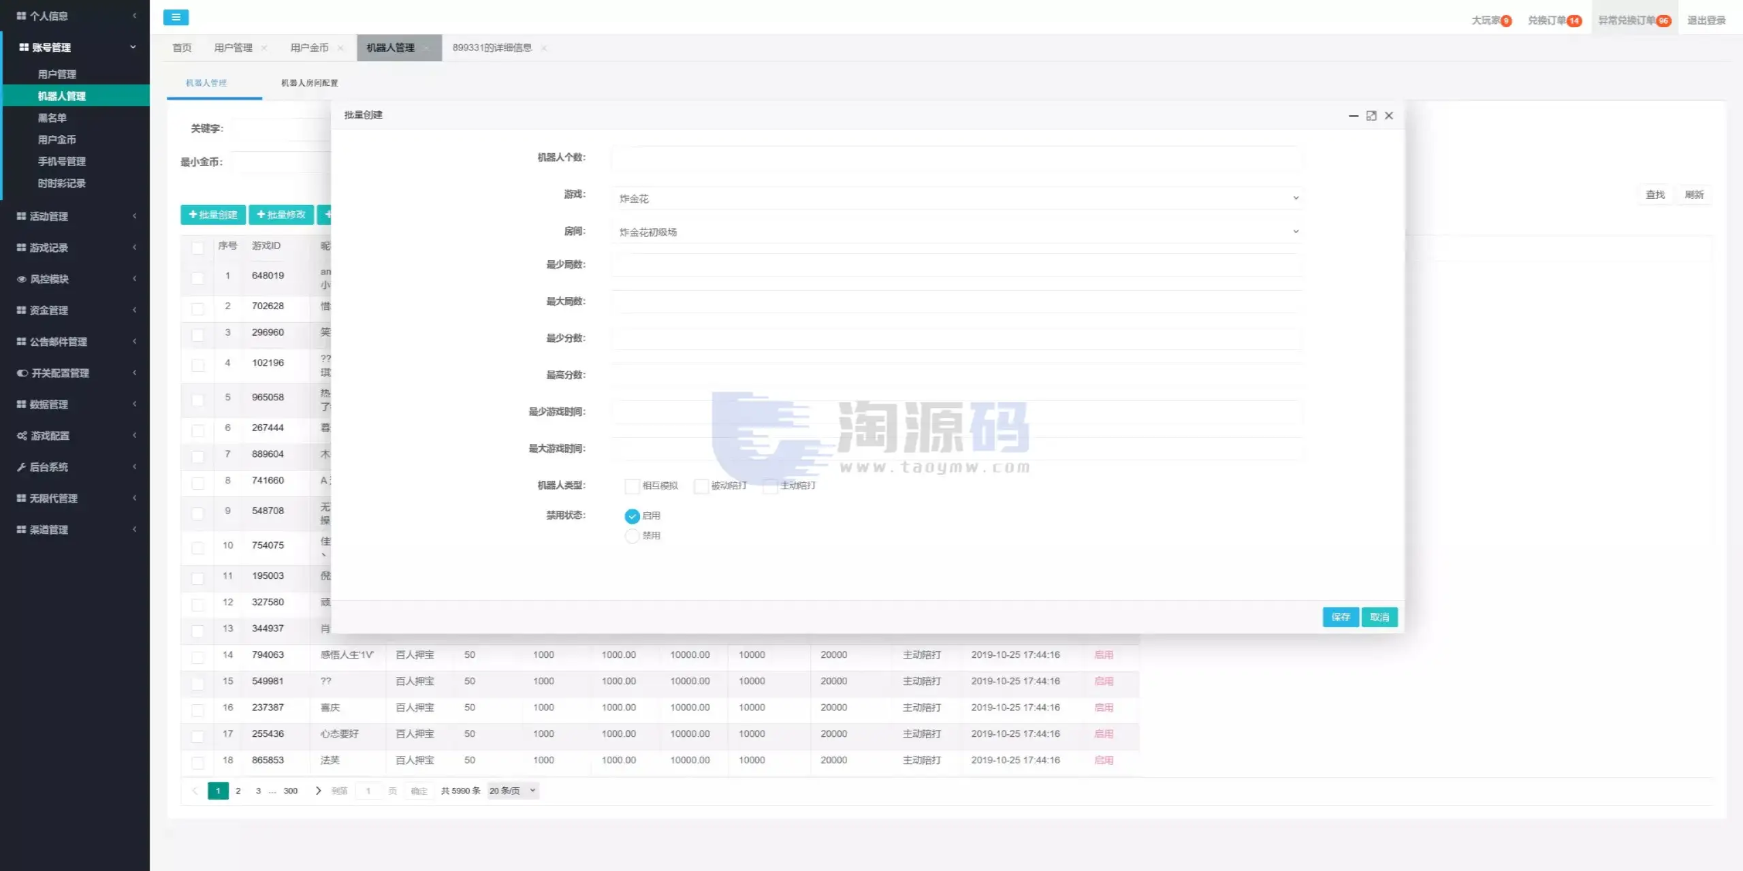Focus the 最少局数 input field
The height and width of the screenshot is (871, 1743).
(957, 265)
